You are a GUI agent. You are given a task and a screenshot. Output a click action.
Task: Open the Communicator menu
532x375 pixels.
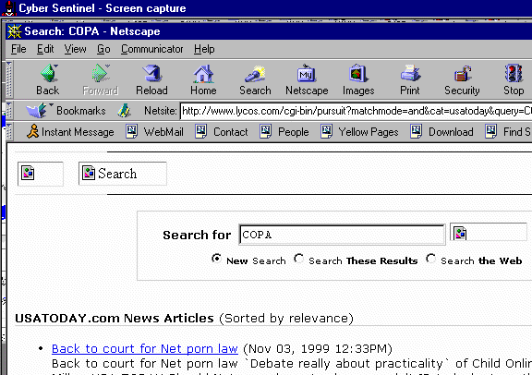152,49
